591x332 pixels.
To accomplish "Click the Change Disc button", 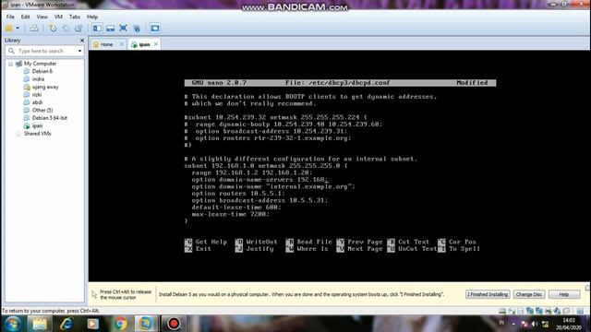I will coord(529,294).
